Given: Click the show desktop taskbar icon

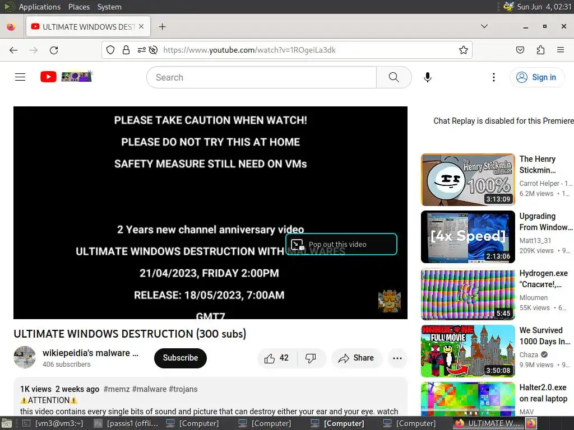Looking at the screenshot, I should [7, 423].
